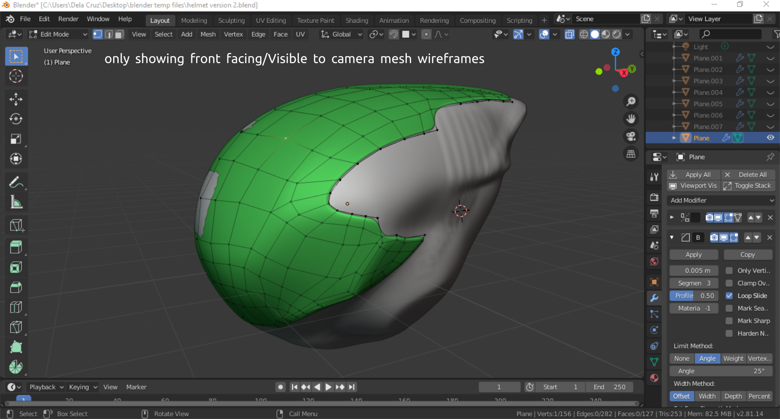Click the Apply All button
Image resolution: width=780 pixels, height=419 pixels.
694,174
